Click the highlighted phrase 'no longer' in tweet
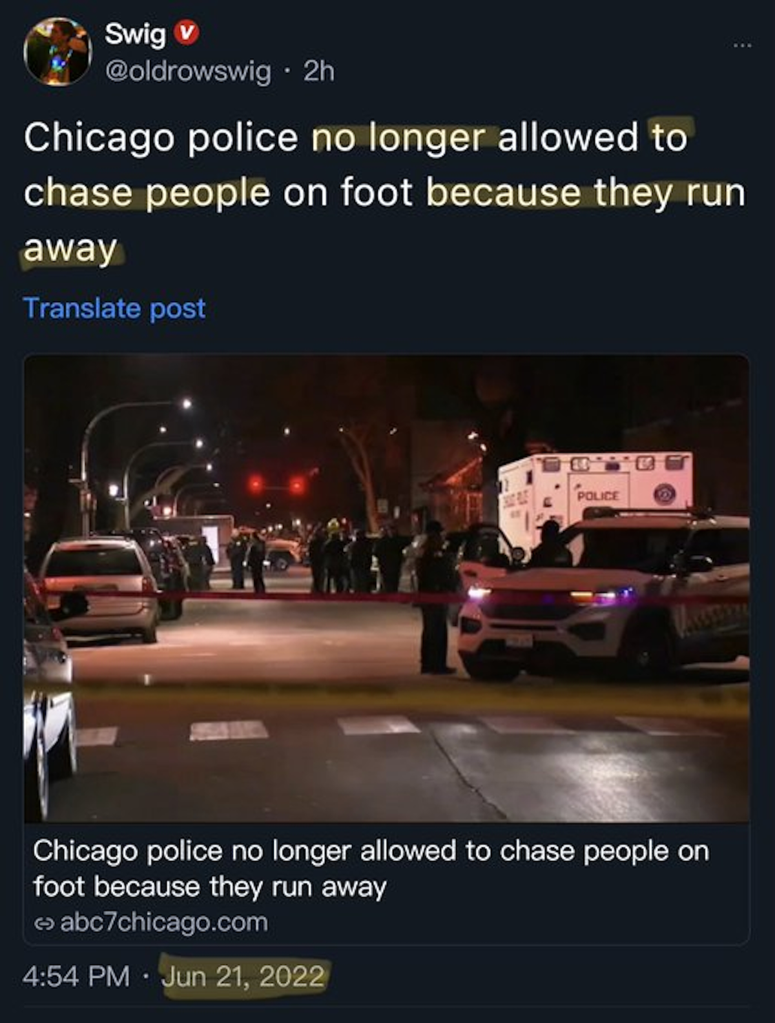Viewport: 775px width, 1023px height. pos(398,137)
